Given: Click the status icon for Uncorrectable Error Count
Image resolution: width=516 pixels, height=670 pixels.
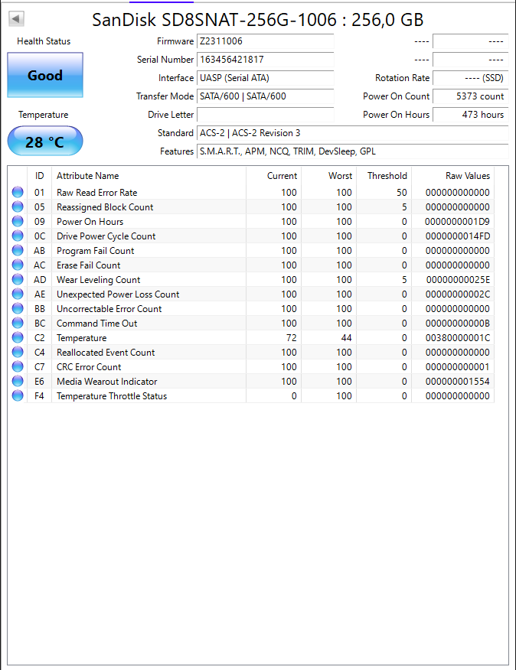Looking at the screenshot, I should (18, 308).
